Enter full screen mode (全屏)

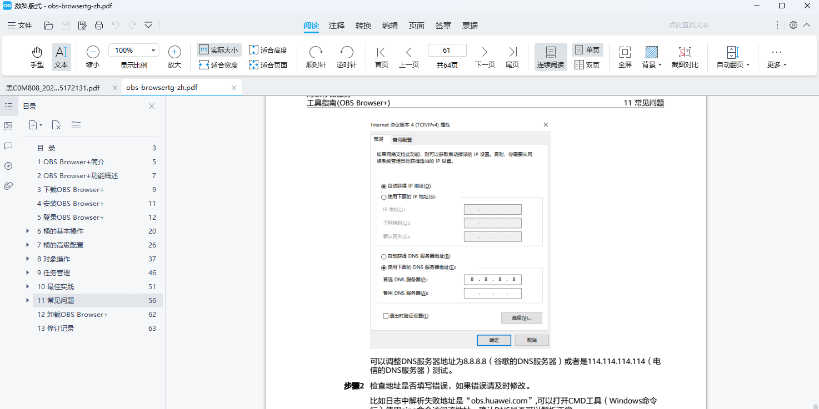click(x=625, y=57)
